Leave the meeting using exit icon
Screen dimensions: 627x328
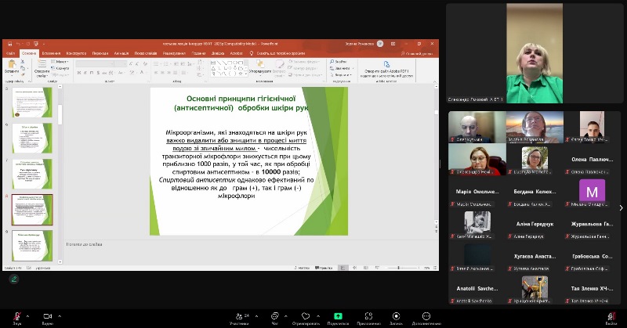[x=611, y=316]
